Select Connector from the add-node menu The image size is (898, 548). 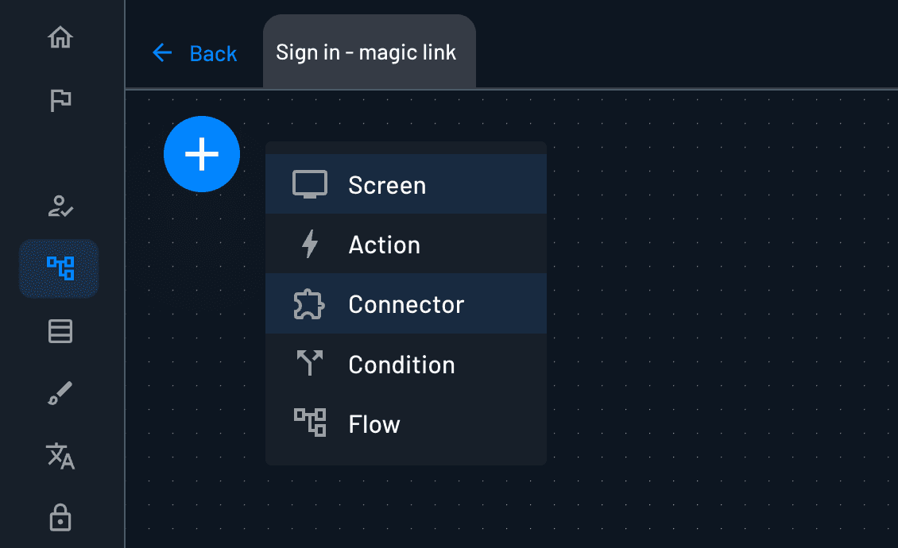405,304
